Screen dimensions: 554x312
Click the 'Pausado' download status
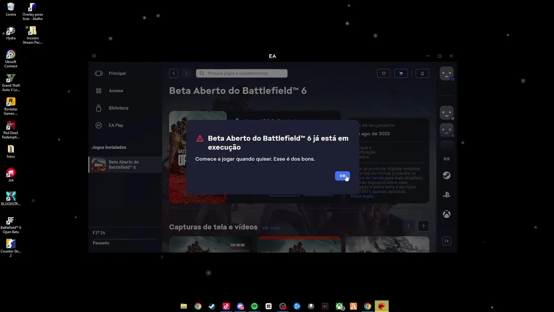click(101, 243)
